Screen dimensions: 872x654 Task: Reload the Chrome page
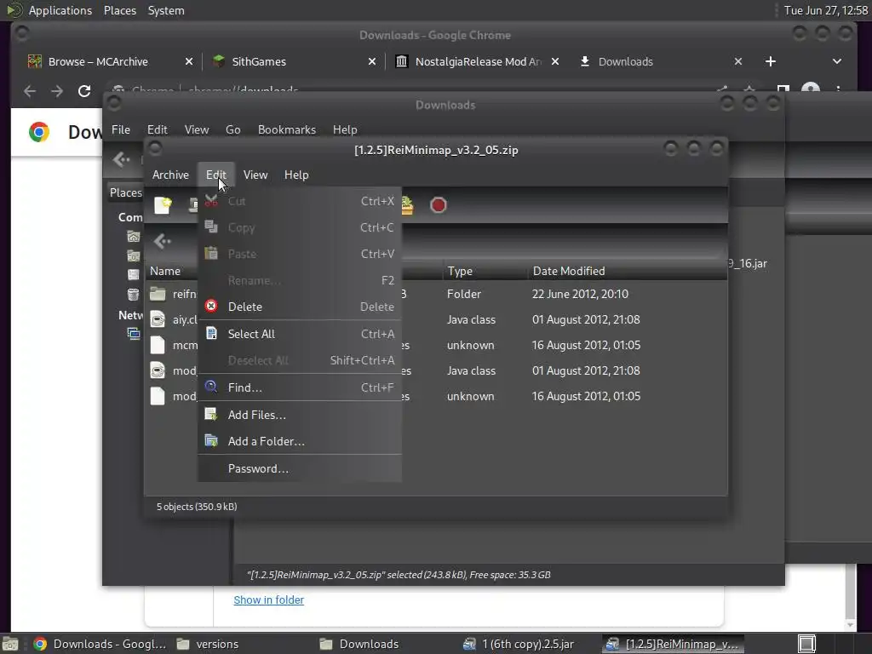click(x=84, y=91)
